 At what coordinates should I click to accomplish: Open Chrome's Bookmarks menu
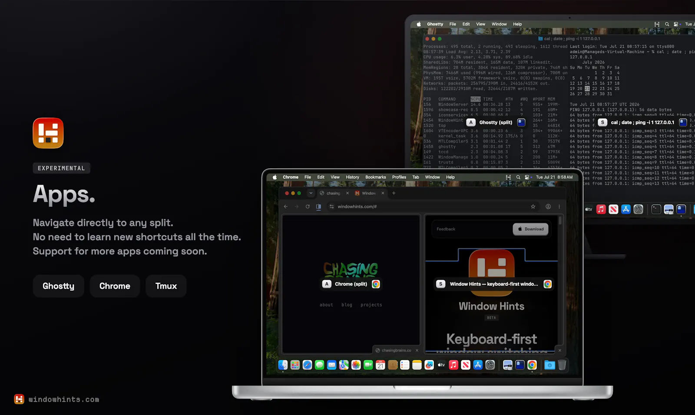pyautogui.click(x=375, y=177)
